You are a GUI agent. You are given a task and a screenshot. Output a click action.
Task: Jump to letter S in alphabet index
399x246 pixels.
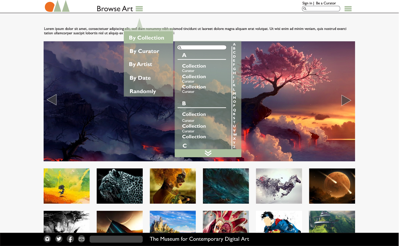pos(234,118)
